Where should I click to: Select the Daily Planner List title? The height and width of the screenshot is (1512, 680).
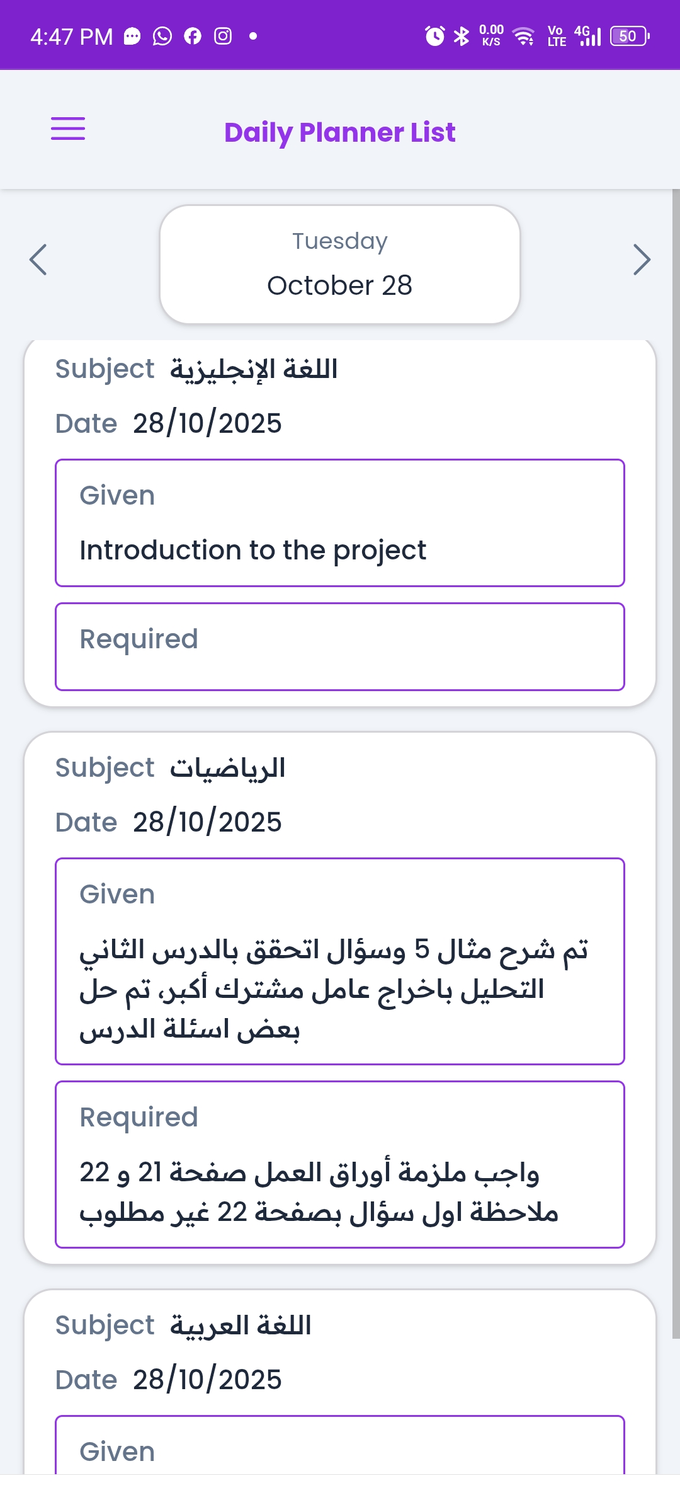(x=340, y=132)
